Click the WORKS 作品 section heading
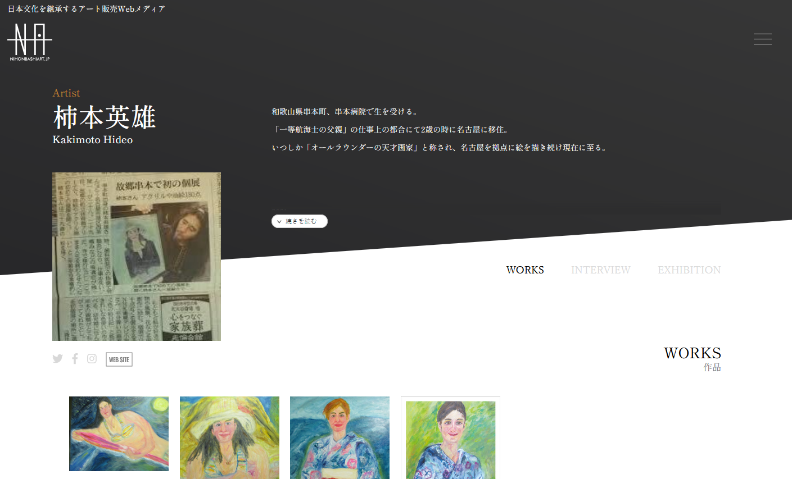The image size is (792, 479). (693, 358)
